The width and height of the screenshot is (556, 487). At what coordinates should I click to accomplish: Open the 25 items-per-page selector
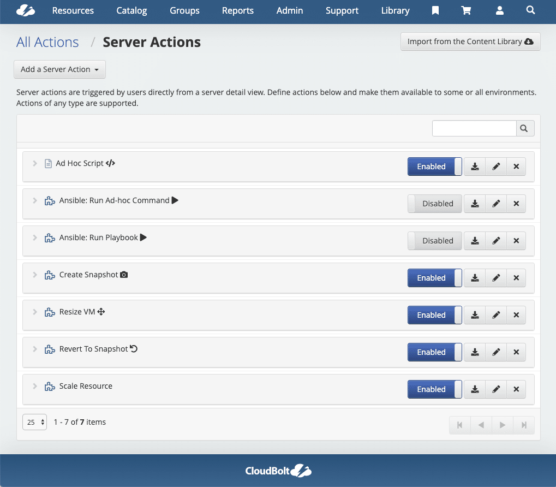34,422
